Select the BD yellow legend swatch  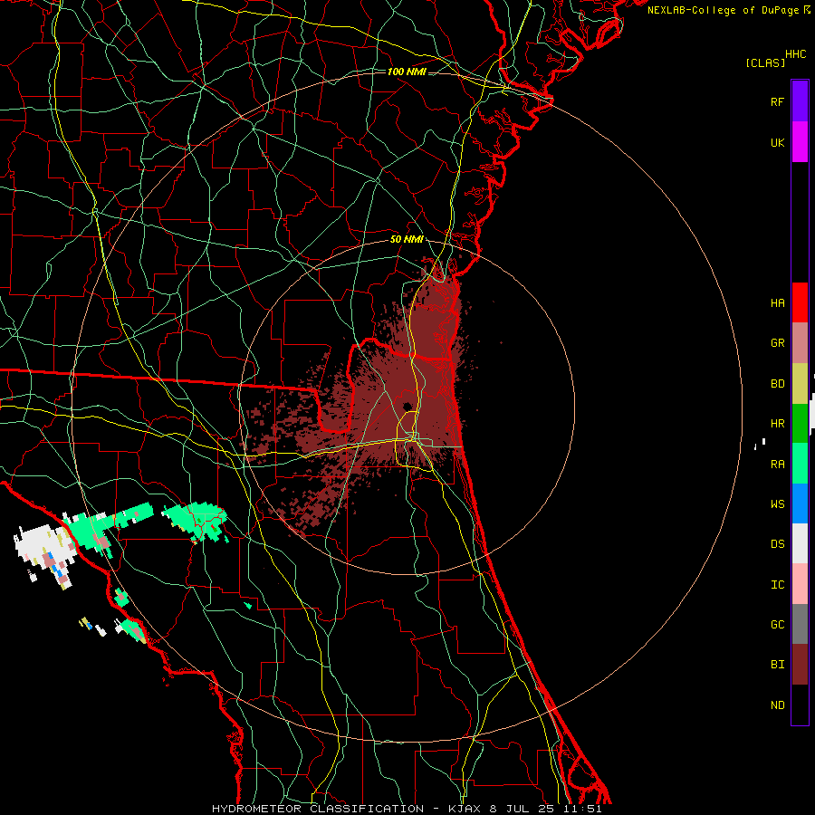tap(800, 384)
